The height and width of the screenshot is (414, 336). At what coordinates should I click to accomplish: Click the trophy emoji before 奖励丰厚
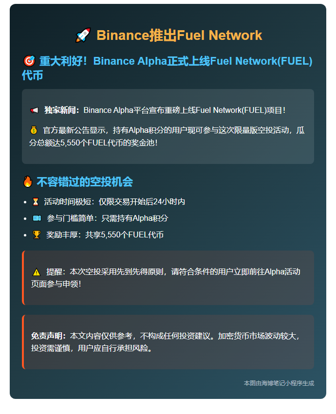point(37,234)
